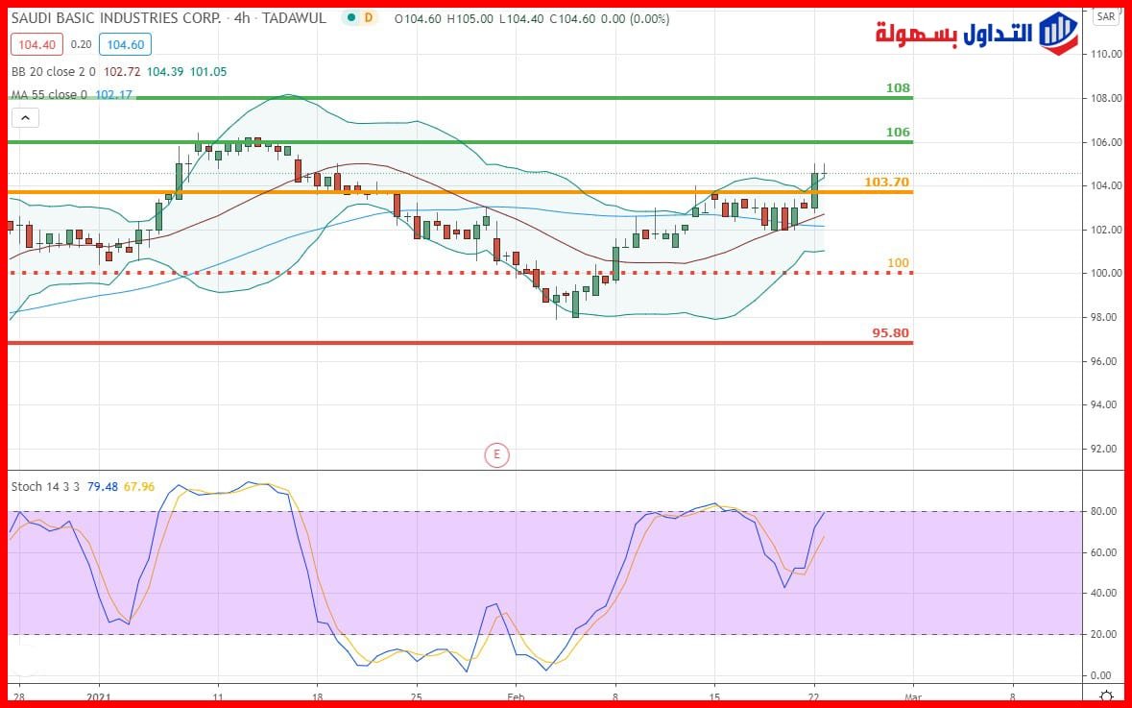The width and height of the screenshot is (1132, 708).
Task: Click the MA value 102.17 in legend
Action: click(x=114, y=95)
